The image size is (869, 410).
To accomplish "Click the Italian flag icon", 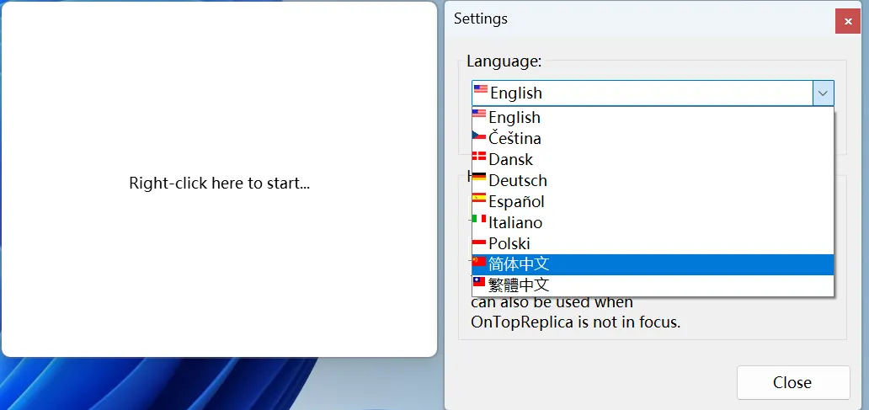I will tap(479, 220).
